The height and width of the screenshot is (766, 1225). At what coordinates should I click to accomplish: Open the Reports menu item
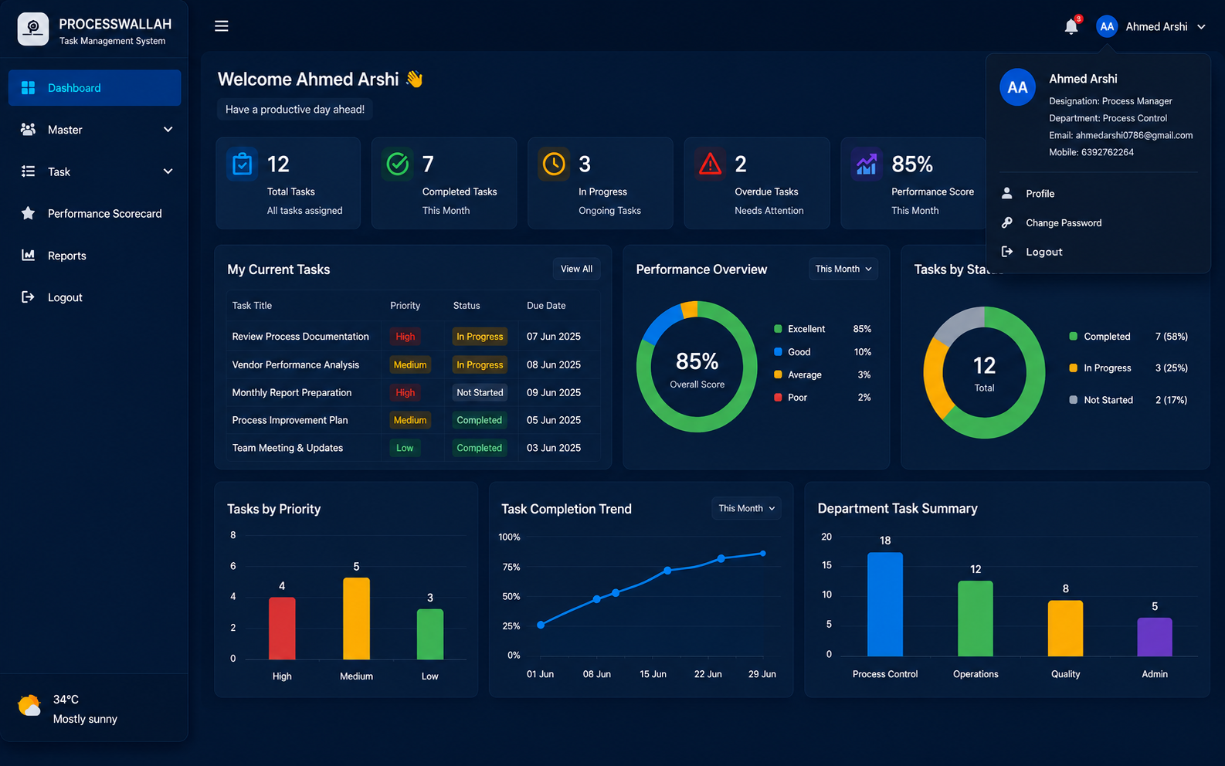tap(95, 255)
